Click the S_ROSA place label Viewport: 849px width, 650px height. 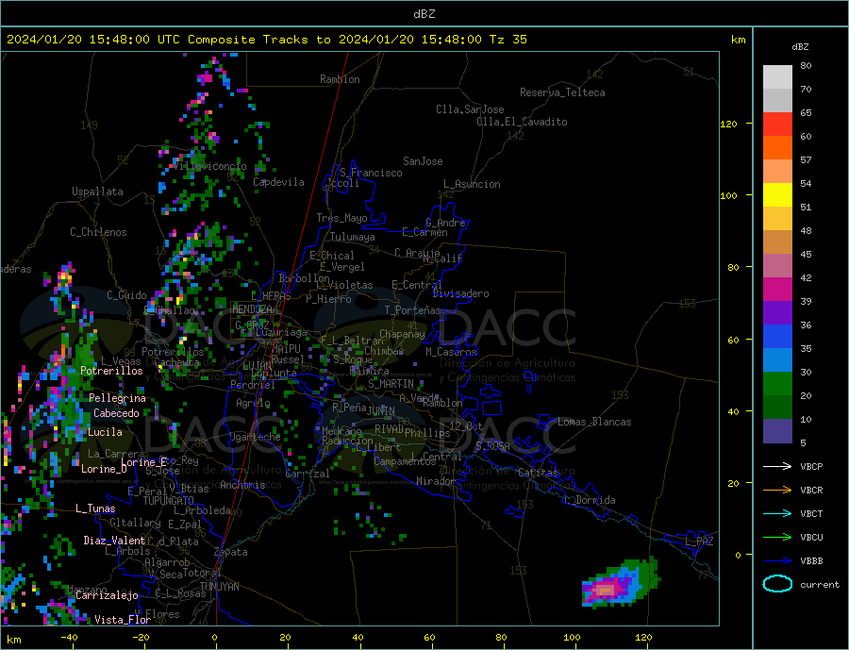click(x=492, y=446)
